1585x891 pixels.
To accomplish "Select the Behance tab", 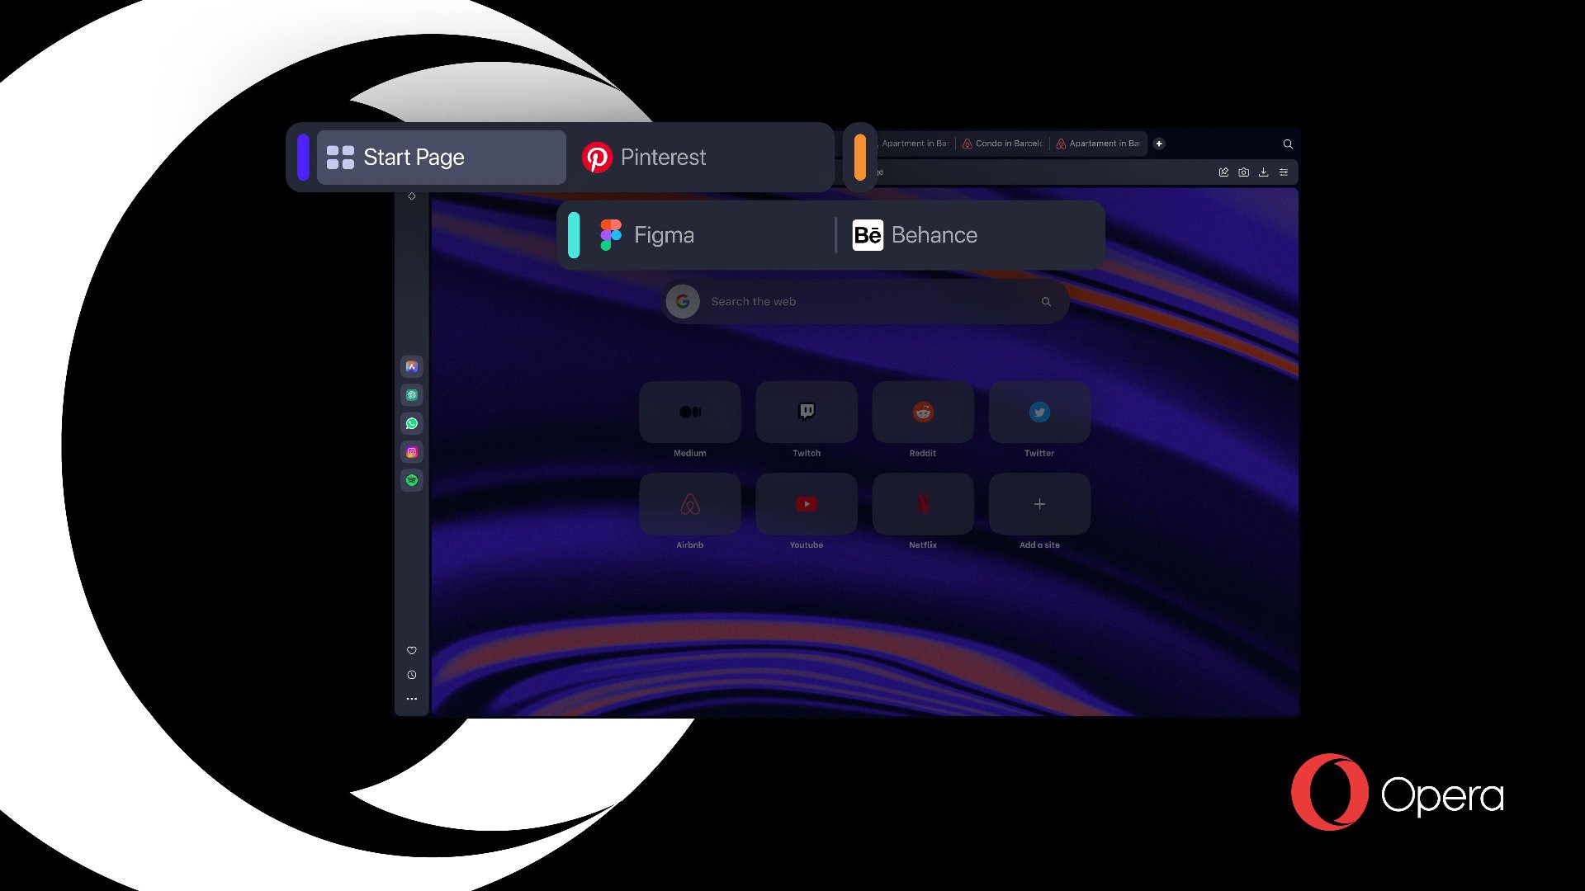I will click(x=969, y=235).
